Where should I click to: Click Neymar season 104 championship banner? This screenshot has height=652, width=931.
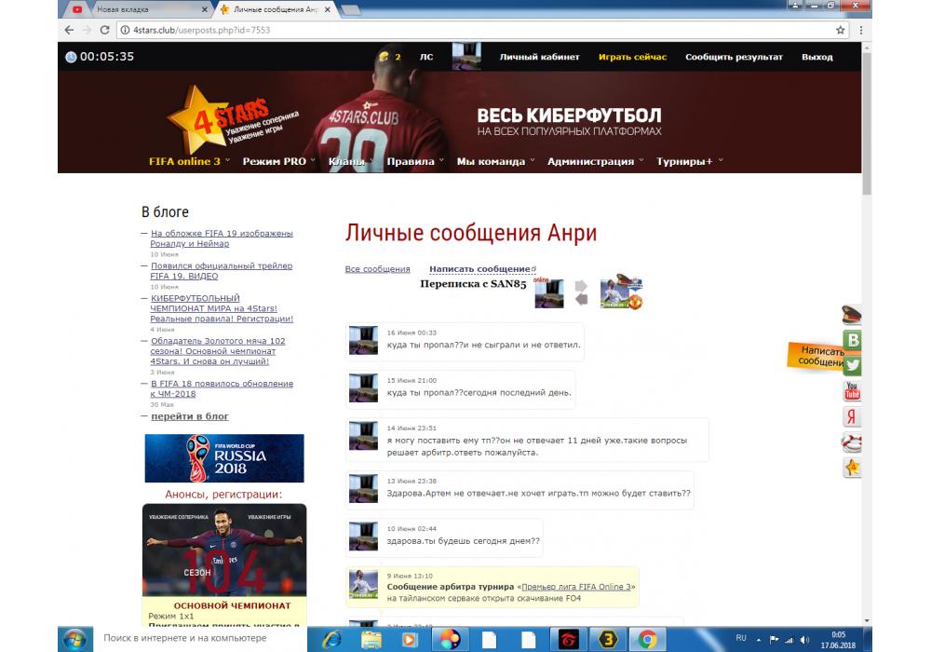point(224,550)
